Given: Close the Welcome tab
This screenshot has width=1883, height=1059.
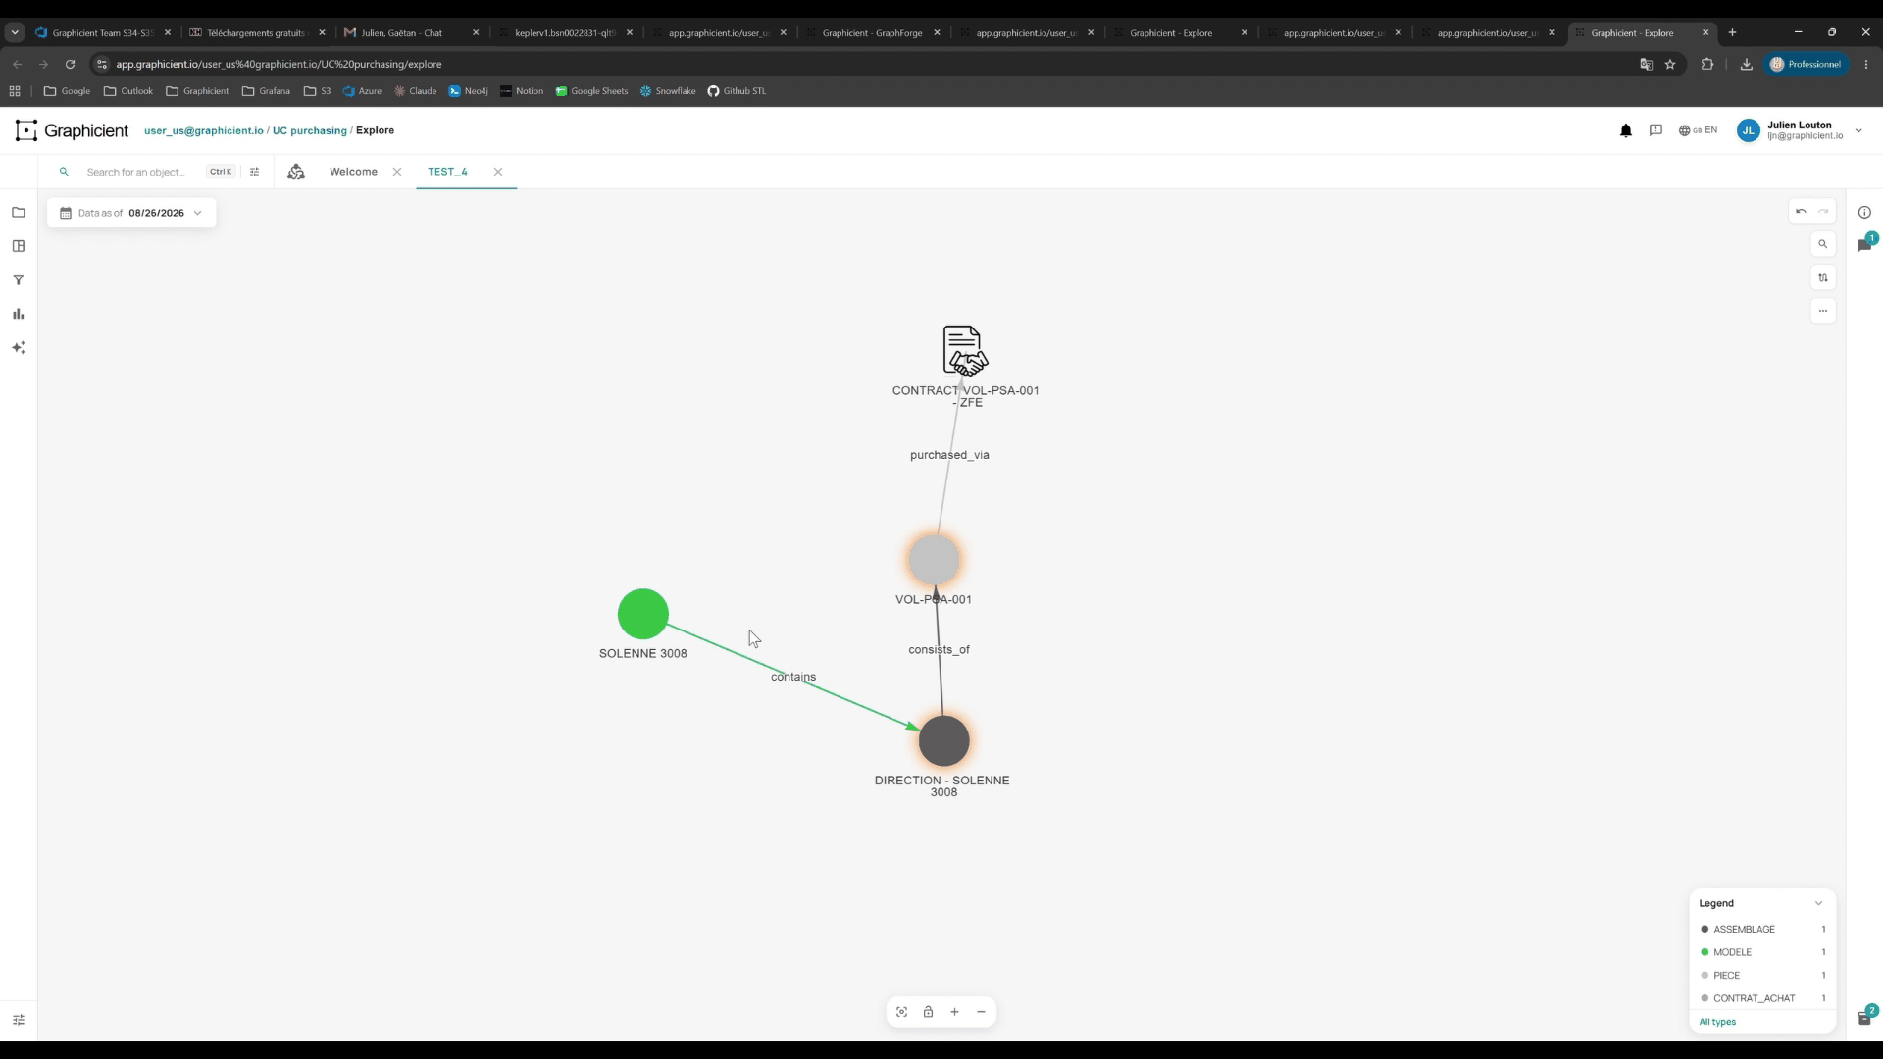Looking at the screenshot, I should tap(397, 172).
